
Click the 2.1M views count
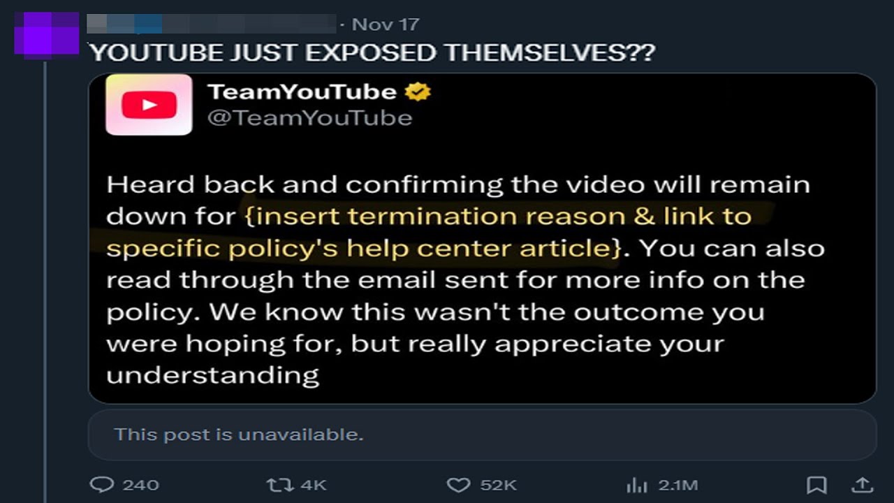(x=677, y=485)
